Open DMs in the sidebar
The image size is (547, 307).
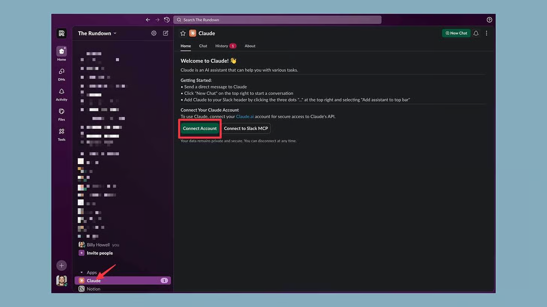point(62,74)
